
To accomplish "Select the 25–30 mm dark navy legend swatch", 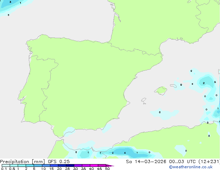I will pos(70,165).
